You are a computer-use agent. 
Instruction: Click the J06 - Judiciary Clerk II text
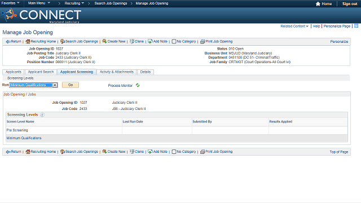pyautogui.click(x=129, y=109)
